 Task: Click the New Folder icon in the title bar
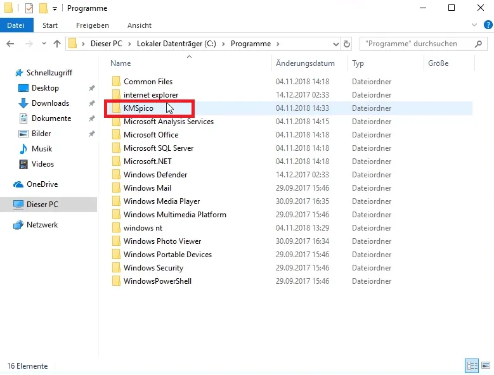coord(43,8)
